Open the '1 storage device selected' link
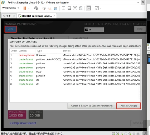Screen dimensions: 150x135 23,123
